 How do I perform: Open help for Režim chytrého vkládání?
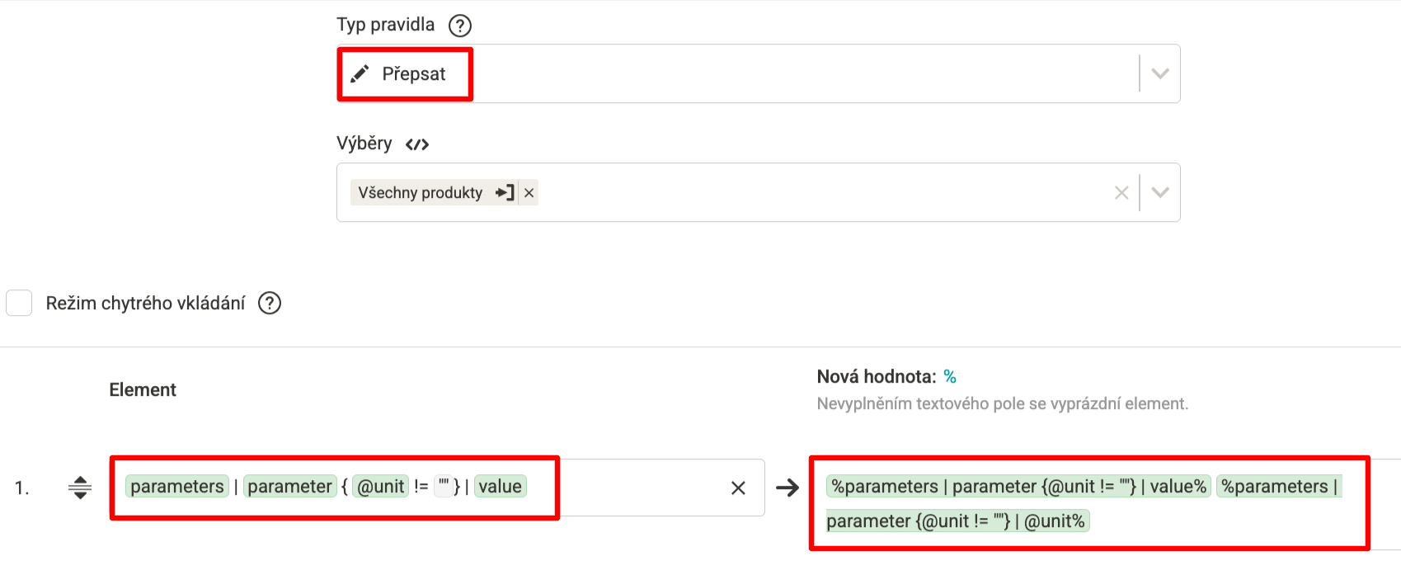point(270,303)
